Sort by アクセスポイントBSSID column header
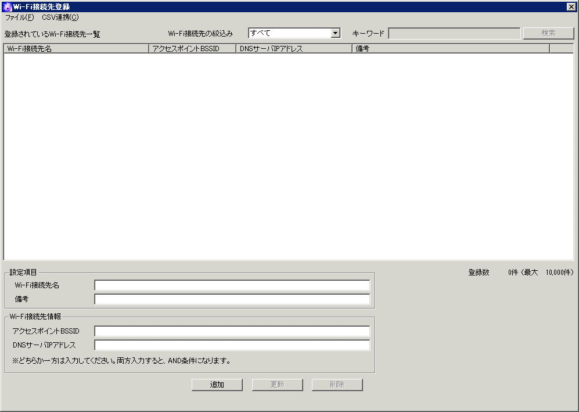This screenshot has width=579, height=412. [x=192, y=48]
